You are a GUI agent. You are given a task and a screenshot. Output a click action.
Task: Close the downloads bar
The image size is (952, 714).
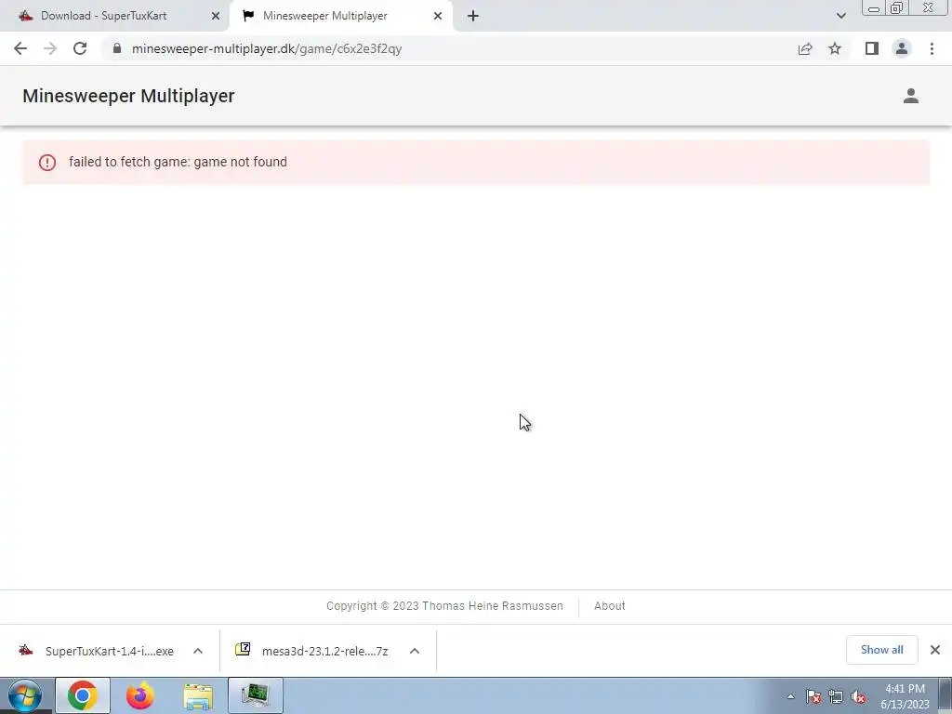tap(935, 650)
